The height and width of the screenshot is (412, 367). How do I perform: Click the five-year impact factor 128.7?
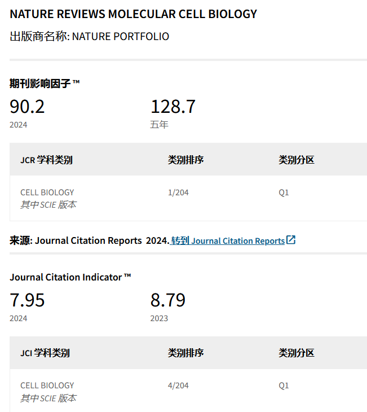tap(173, 106)
